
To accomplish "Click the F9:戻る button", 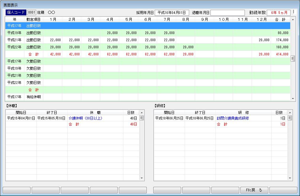I will pyautogui.click(x=254, y=190).
